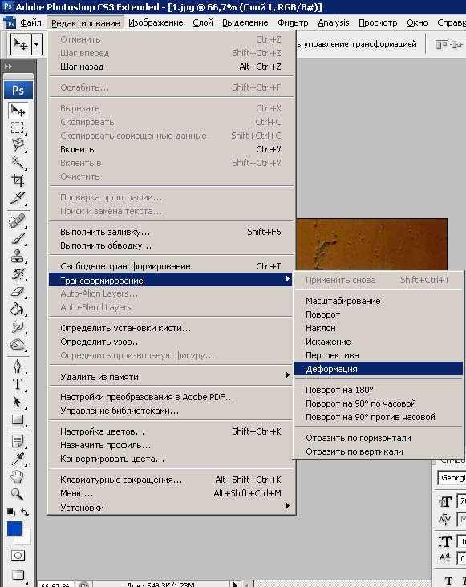The height and width of the screenshot is (587, 466).
Task: Select the Rectangular Marquee tool
Action: point(18,128)
